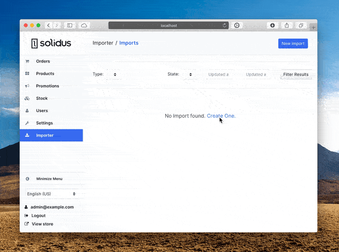Go to Promotions in the sidebar

pyautogui.click(x=51, y=86)
